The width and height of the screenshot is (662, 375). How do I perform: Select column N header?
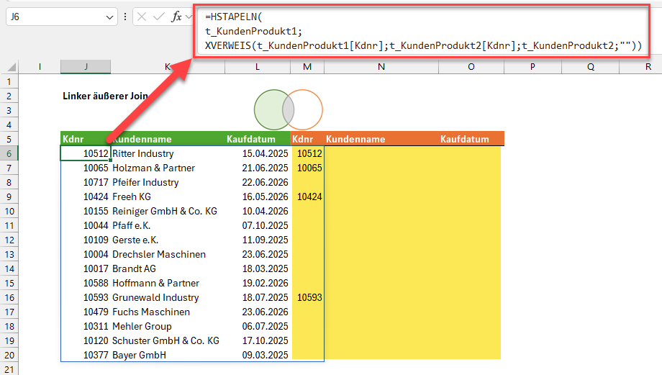tap(381, 67)
